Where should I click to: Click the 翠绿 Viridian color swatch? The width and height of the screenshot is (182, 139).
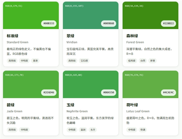(91, 15)
